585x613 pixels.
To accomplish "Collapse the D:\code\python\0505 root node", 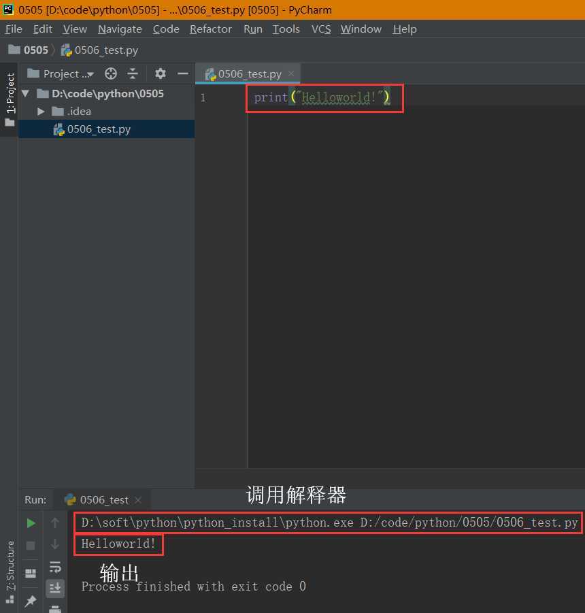I will [x=26, y=93].
